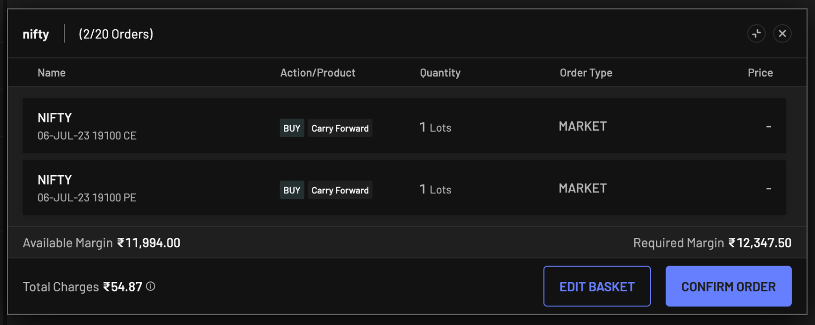The width and height of the screenshot is (815, 325).
Task: Click the minimize basket icon
Action: pos(756,34)
